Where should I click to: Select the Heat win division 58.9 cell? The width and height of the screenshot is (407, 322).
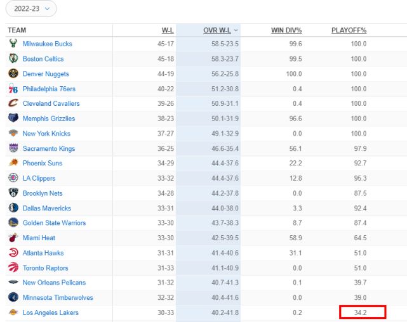295,238
